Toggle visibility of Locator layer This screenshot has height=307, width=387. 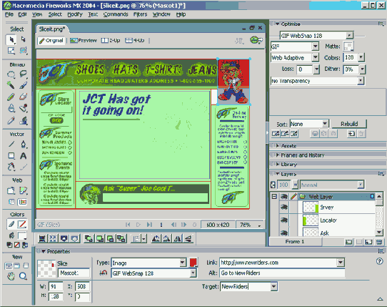coord(284,220)
